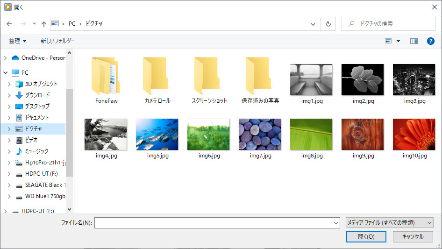The image size is (442, 249).
Task: Open the メディア ファイル file type dropdown
Action: (x=389, y=223)
